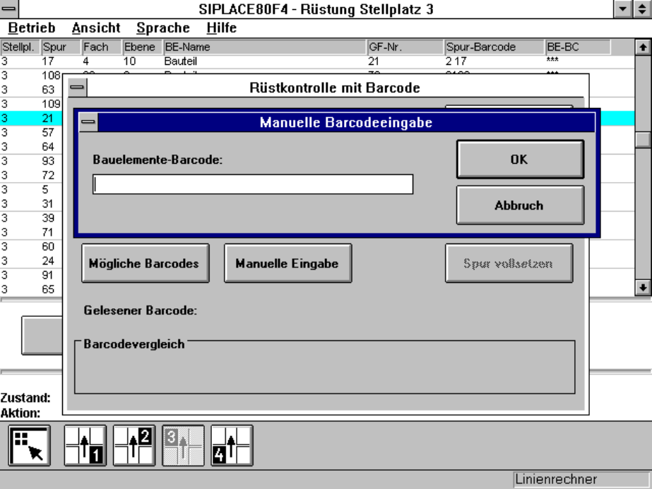
Task: Select the row with Spur 17
Action: tap(317, 61)
